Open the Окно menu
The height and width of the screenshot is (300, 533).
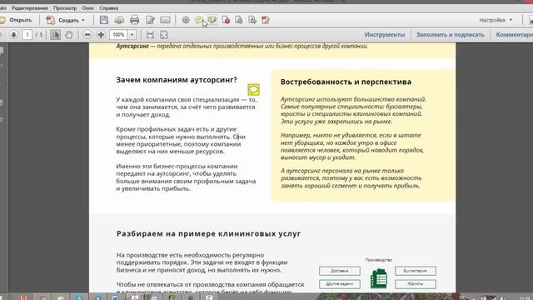tap(87, 7)
